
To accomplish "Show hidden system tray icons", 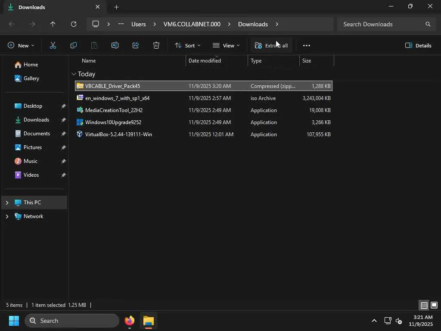I will (374, 321).
